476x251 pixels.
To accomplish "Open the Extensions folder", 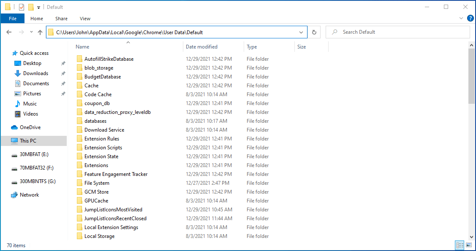I will pyautogui.click(x=97, y=165).
